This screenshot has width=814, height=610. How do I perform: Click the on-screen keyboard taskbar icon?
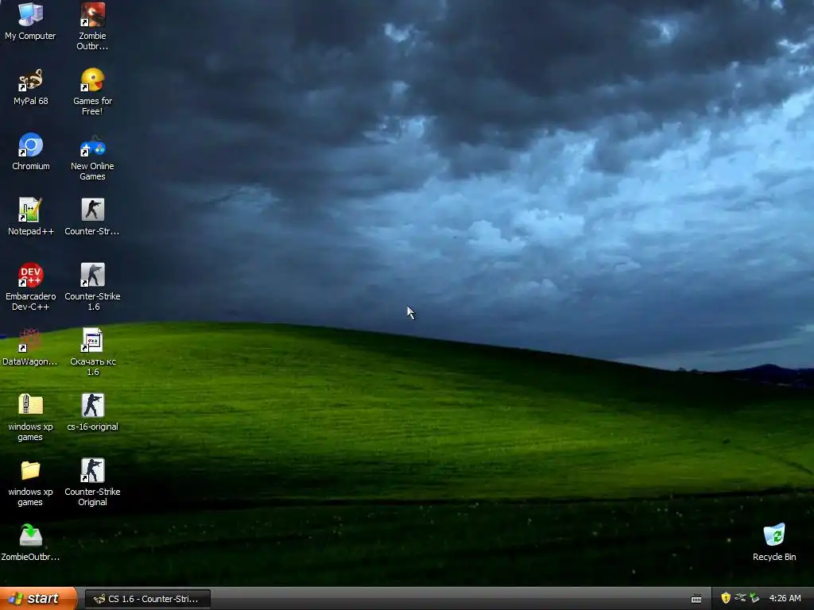(696, 599)
